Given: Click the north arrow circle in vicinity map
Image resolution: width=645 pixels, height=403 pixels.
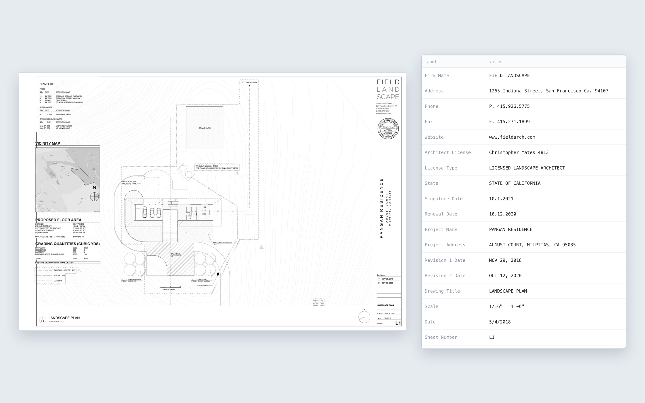Looking at the screenshot, I should pyautogui.click(x=94, y=197).
